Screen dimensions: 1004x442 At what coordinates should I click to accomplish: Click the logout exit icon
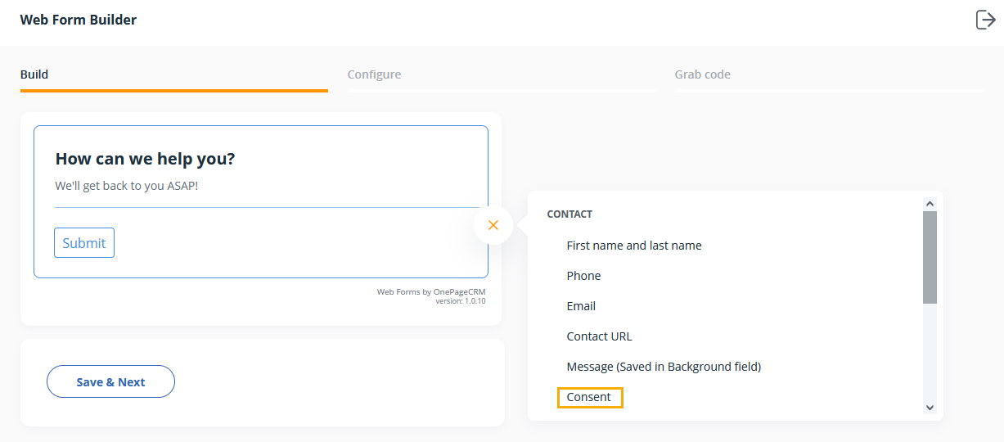[985, 20]
